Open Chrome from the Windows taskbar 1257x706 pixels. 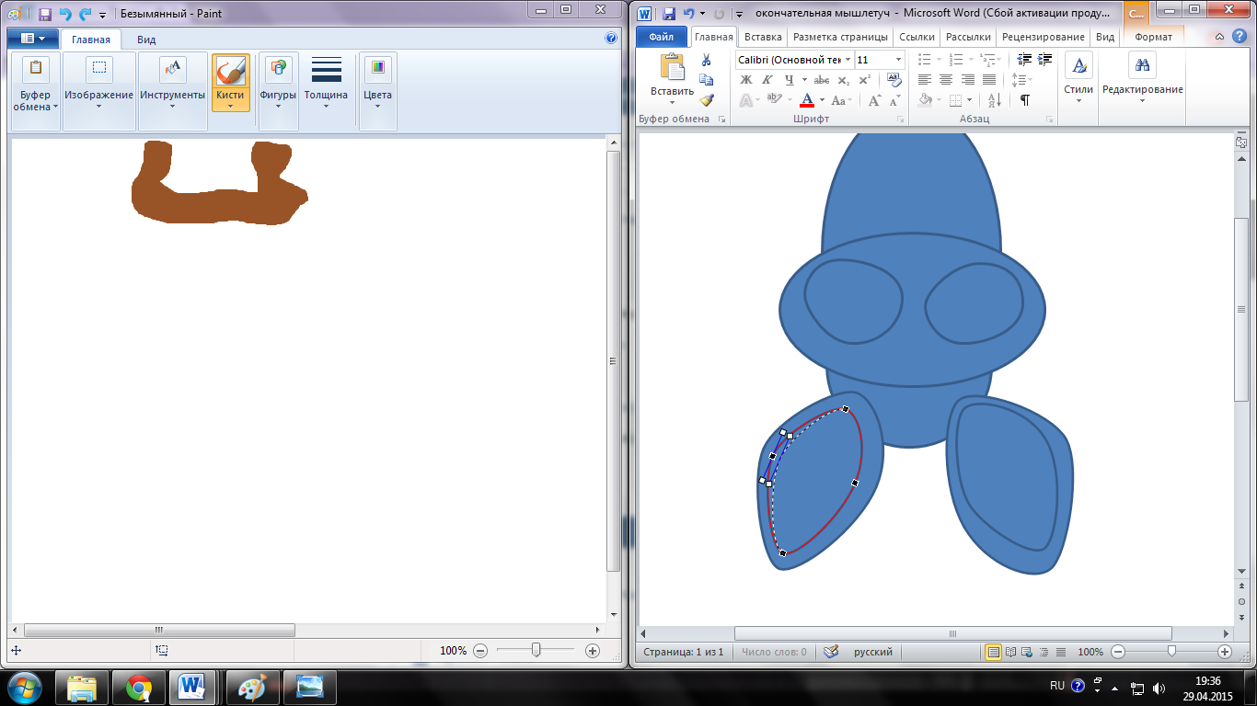click(x=139, y=688)
